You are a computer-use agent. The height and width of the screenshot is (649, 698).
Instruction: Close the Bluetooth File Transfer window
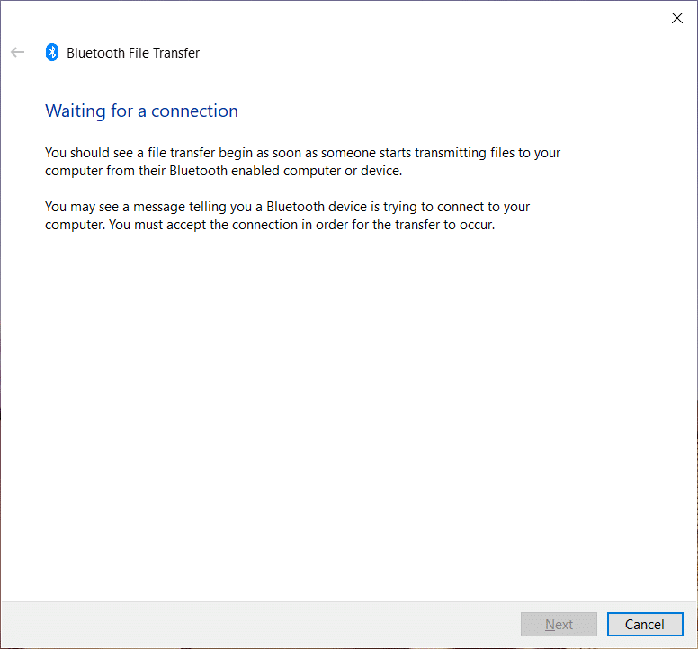tap(677, 18)
